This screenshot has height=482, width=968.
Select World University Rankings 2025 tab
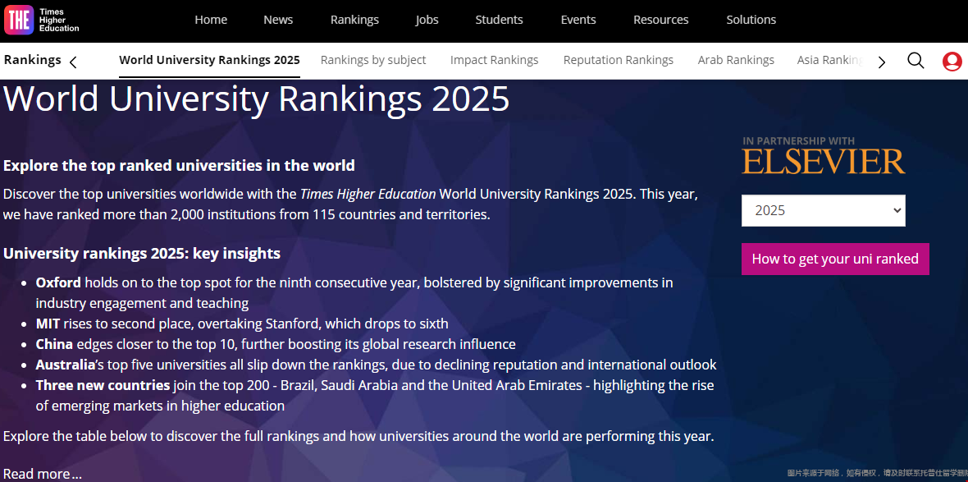209,61
